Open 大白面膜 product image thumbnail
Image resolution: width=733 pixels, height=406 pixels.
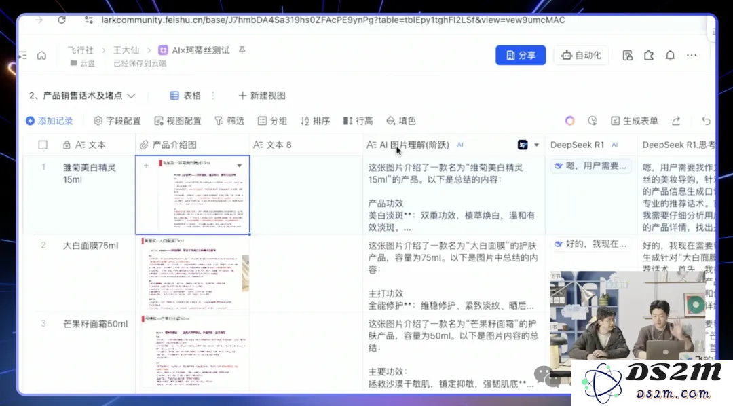(195, 273)
